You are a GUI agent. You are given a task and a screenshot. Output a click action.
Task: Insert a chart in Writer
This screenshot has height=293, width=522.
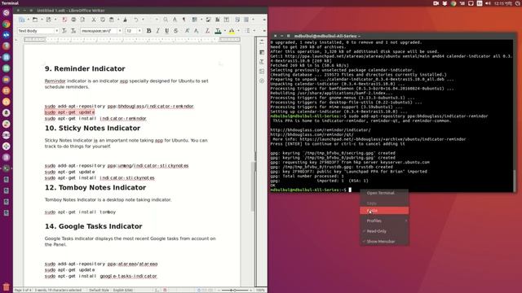[218, 20]
